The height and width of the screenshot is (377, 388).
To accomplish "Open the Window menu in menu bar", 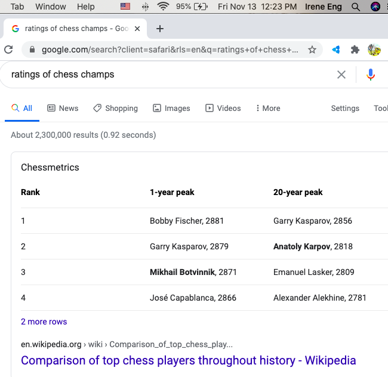I will (51, 7).
